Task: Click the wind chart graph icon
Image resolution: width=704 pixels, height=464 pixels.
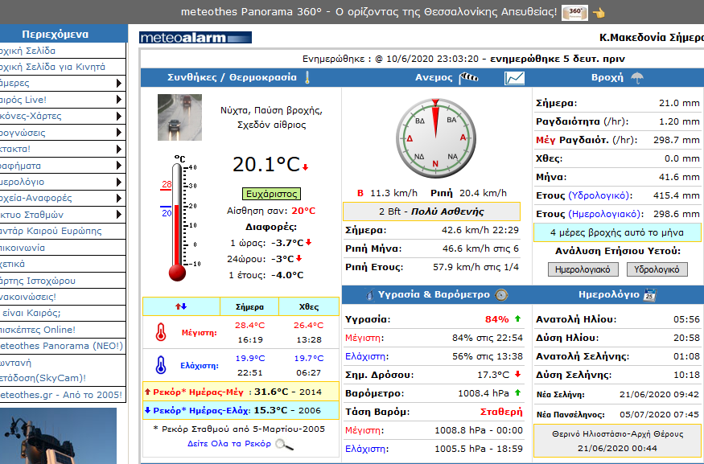Action: 514,78
